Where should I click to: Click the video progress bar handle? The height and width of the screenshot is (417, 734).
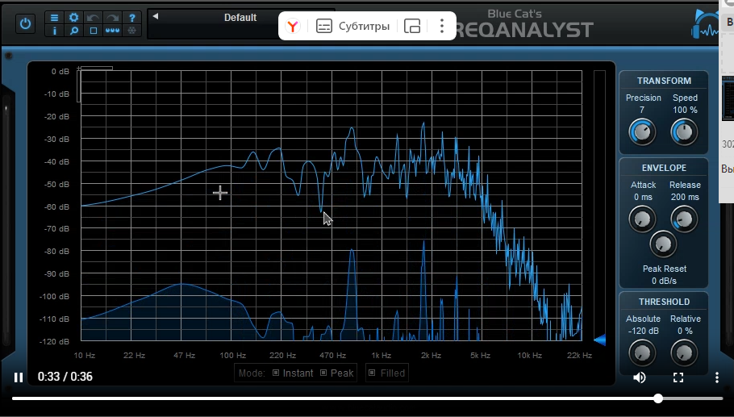[x=657, y=398]
